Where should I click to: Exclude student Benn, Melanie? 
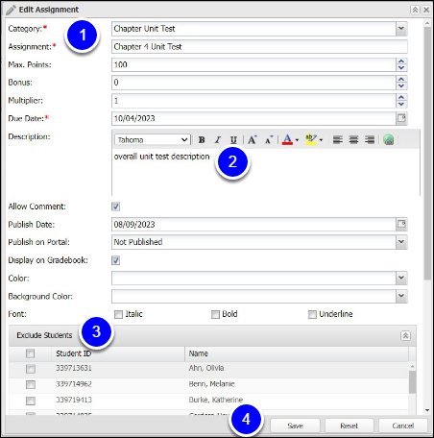[31, 384]
